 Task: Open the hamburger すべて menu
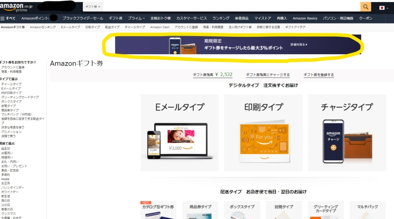click(8, 18)
